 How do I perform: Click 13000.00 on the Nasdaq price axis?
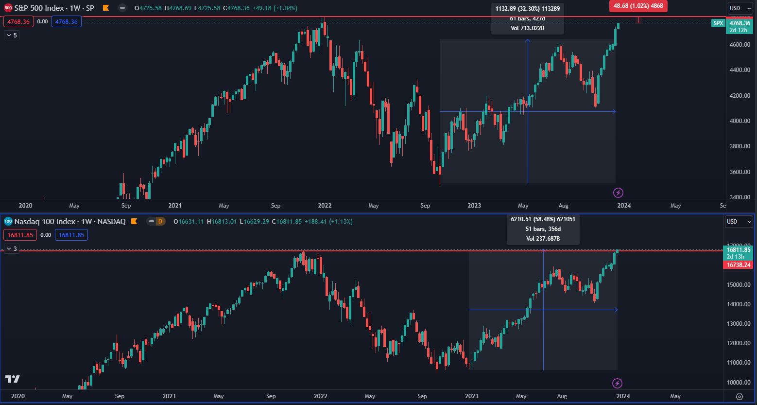(x=738, y=324)
